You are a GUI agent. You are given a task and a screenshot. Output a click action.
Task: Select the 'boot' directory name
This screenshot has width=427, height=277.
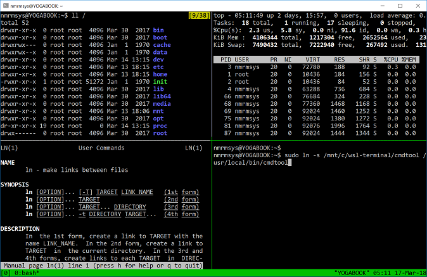click(x=160, y=37)
